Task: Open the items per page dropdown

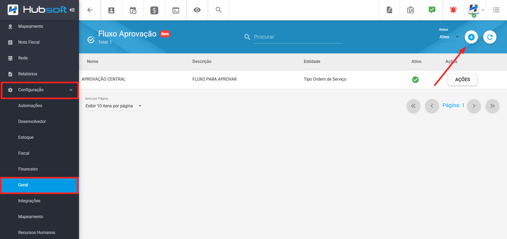Action: (114, 106)
